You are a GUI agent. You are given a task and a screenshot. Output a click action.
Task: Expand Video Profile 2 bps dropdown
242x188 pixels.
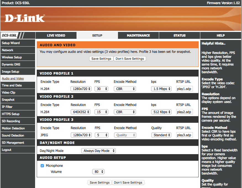tap(161, 112)
